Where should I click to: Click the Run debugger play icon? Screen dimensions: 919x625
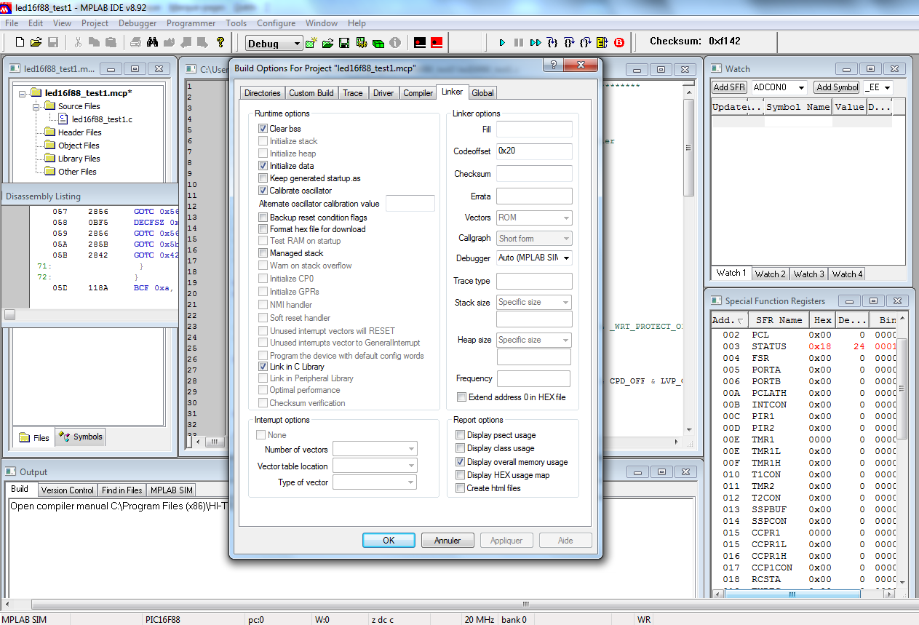502,43
